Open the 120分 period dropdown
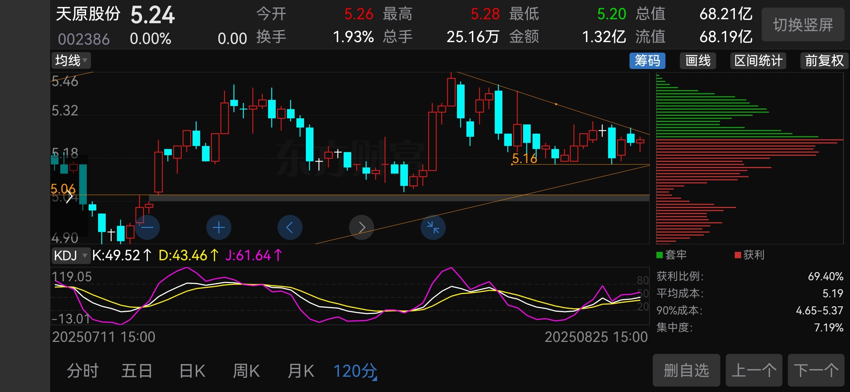 (355, 371)
